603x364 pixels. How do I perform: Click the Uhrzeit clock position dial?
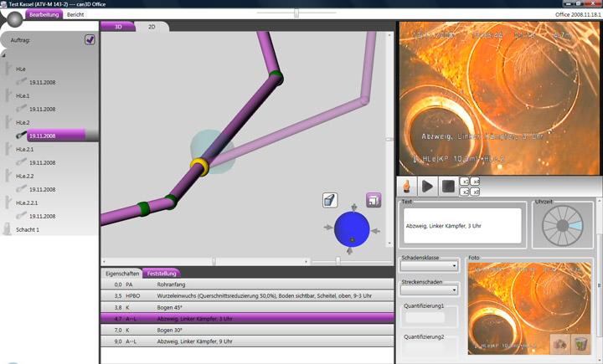click(561, 225)
